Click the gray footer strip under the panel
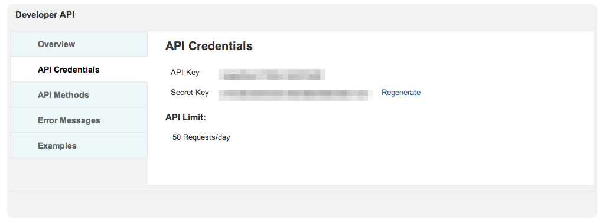 302,204
